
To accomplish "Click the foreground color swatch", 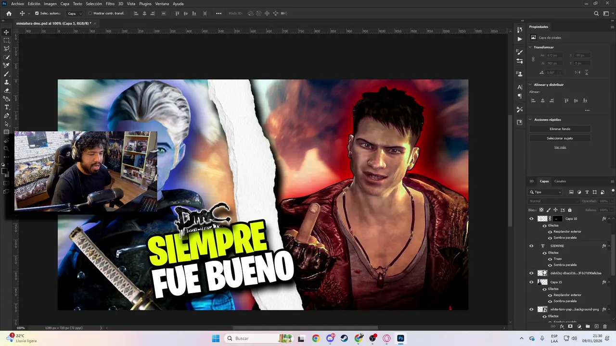I will (x=5, y=171).
